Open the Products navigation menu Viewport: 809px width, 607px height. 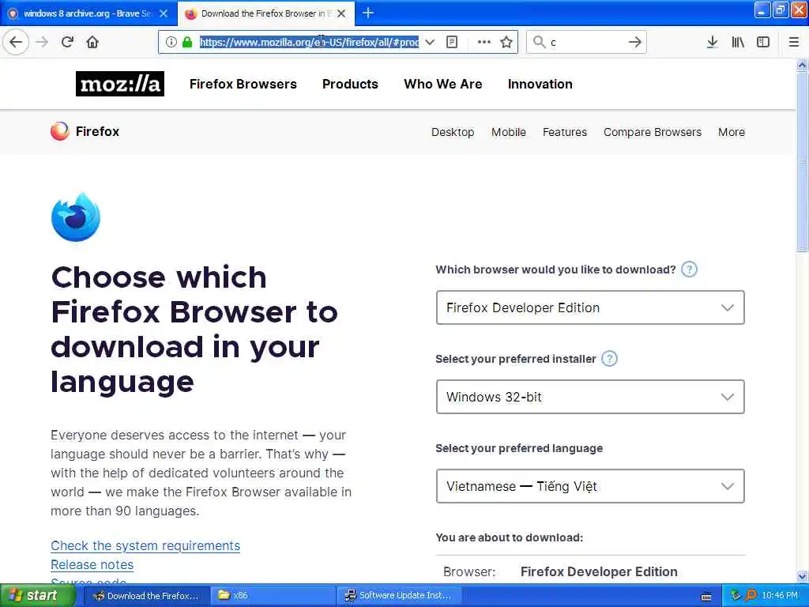(x=350, y=84)
